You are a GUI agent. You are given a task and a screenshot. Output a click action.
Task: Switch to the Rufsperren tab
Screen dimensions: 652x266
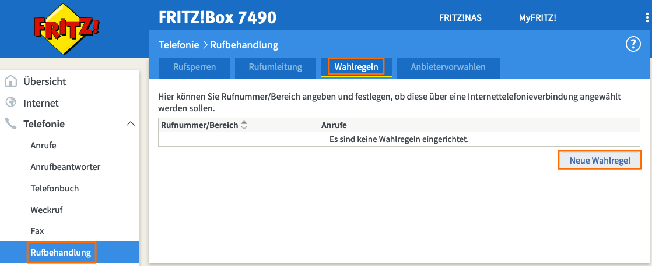[x=195, y=67]
